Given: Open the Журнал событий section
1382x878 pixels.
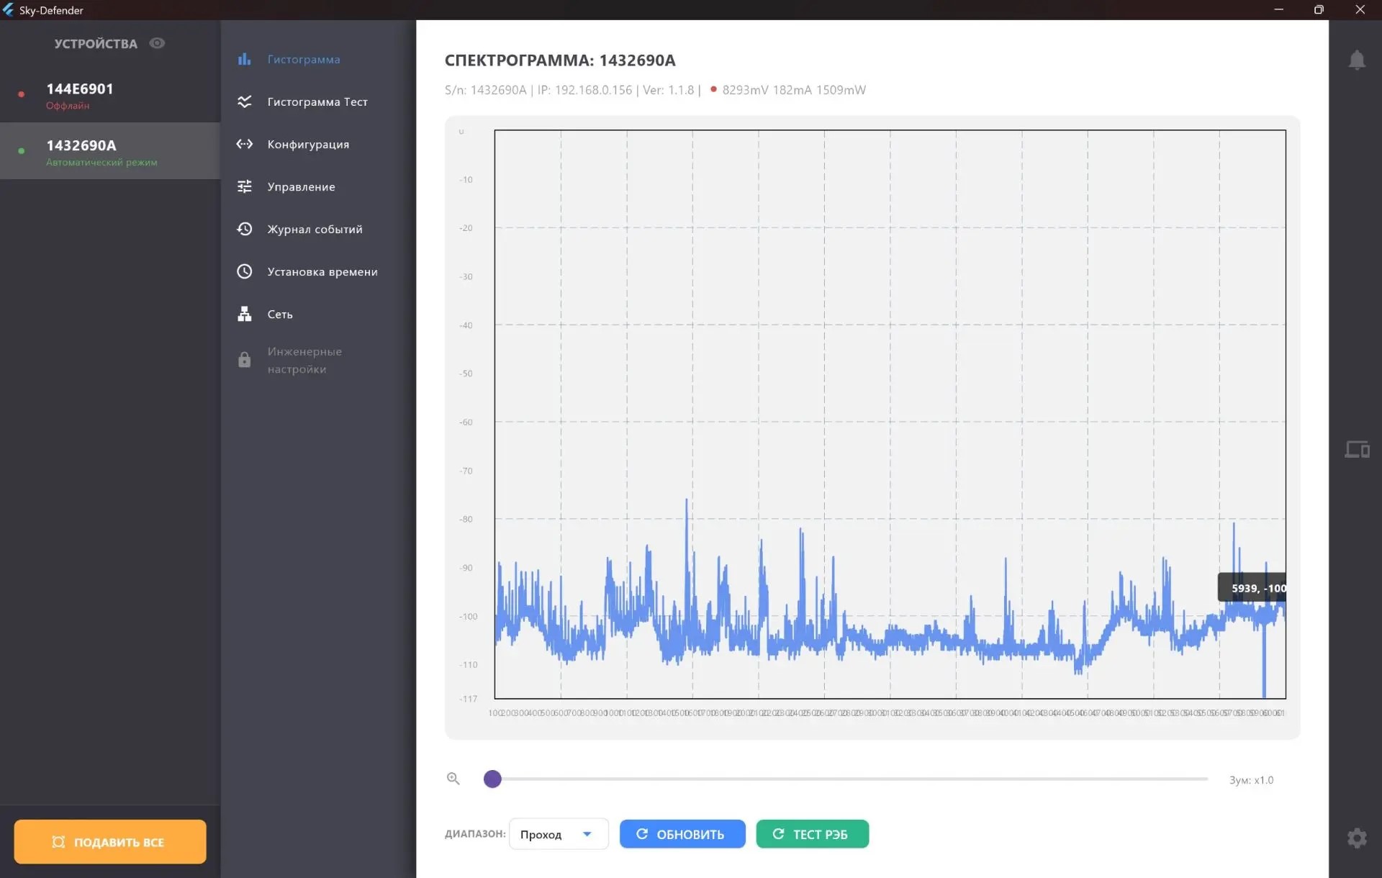Looking at the screenshot, I should click(318, 229).
